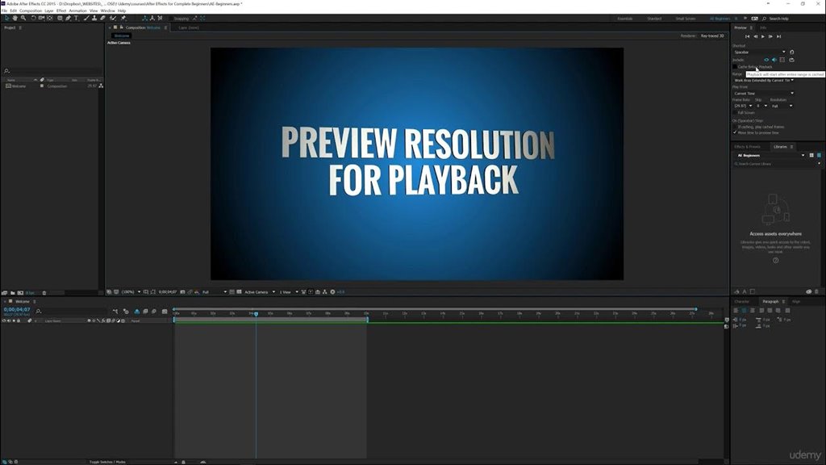
Task: Open the Animation menu
Action: coord(77,10)
